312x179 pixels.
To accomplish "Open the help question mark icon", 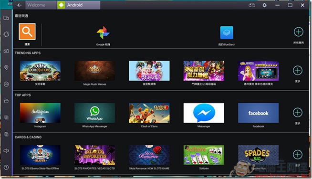I will (6, 167).
